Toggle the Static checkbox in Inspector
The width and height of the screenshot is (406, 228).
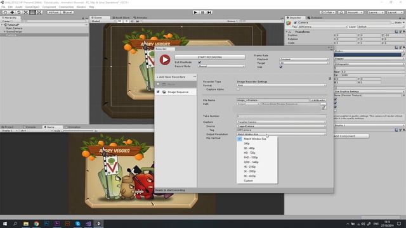coord(393,23)
